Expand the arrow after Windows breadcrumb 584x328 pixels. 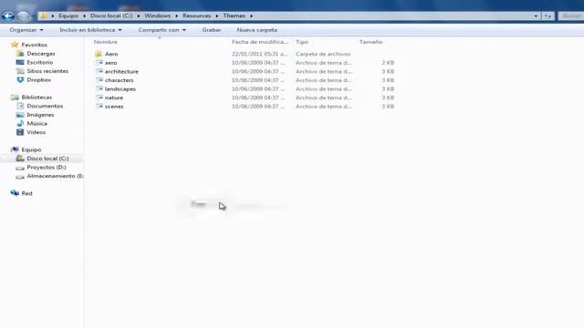[x=176, y=16]
